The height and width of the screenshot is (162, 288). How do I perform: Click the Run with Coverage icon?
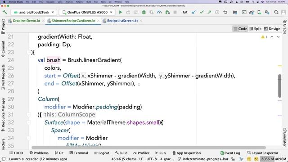pos(152,12)
